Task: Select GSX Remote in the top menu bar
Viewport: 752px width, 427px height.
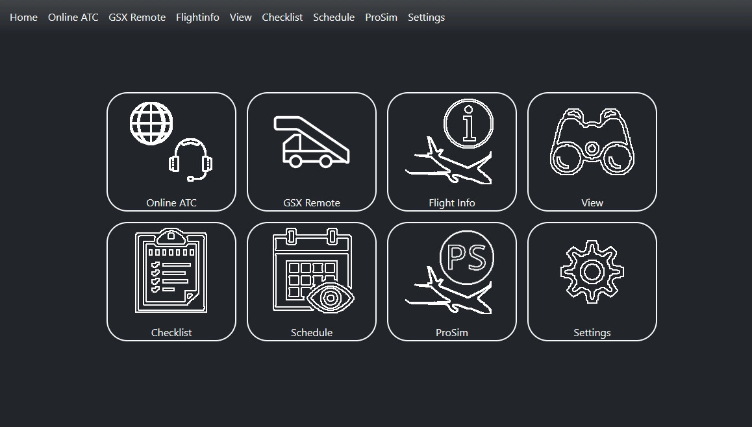Action: [137, 18]
